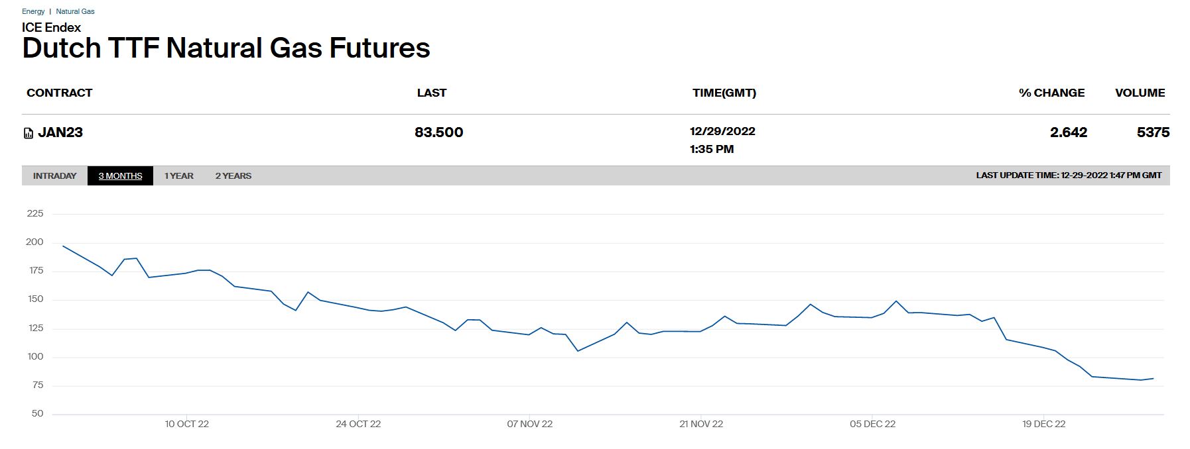
Task: Click the 05 DEC 22 axis label
Action: pyautogui.click(x=872, y=424)
